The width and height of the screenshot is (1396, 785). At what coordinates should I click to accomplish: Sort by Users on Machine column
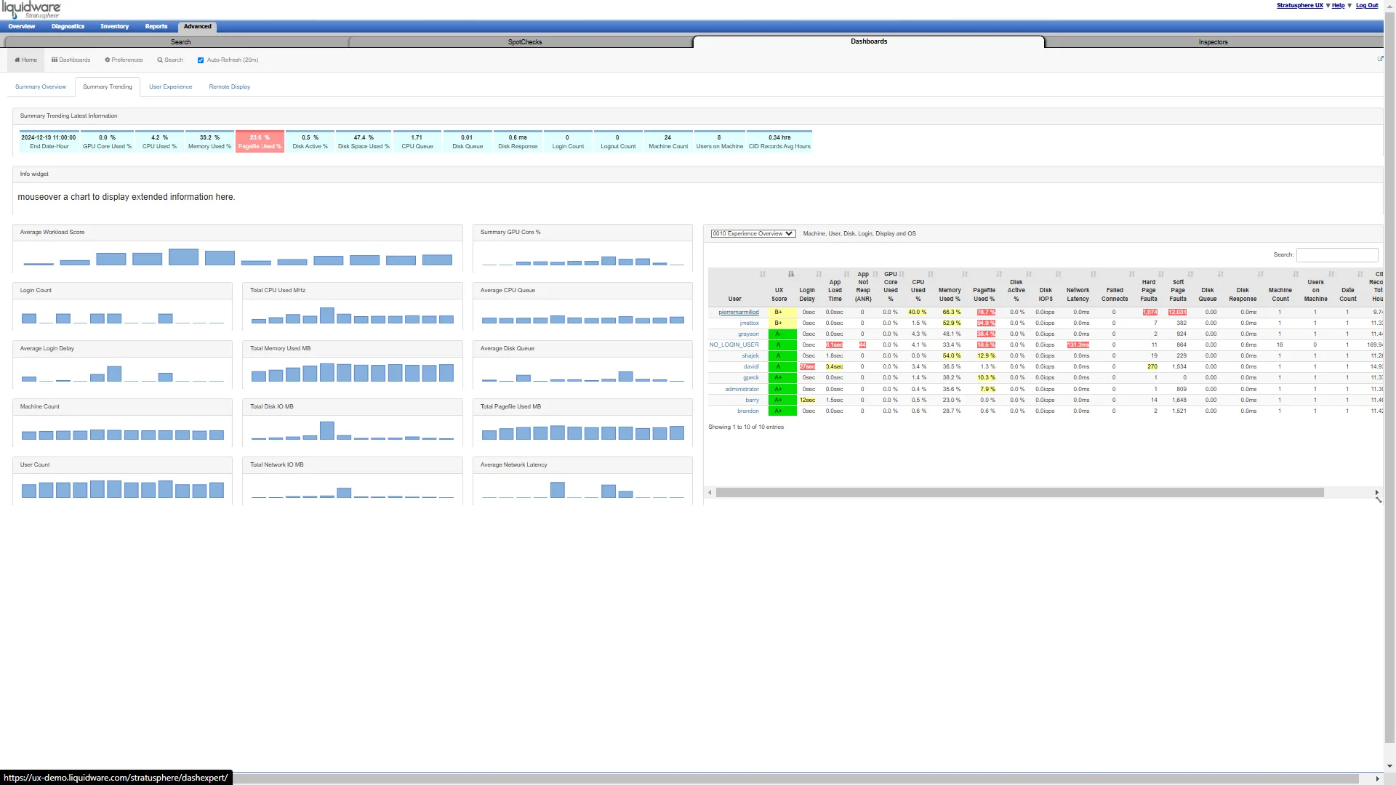(x=1331, y=274)
